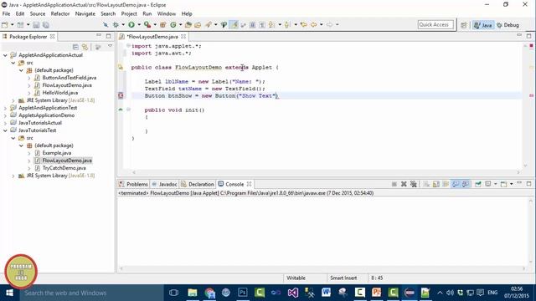536x301 pixels.
Task: Select HelloWorld.java in Package Explorer
Action: pyautogui.click(x=60, y=93)
